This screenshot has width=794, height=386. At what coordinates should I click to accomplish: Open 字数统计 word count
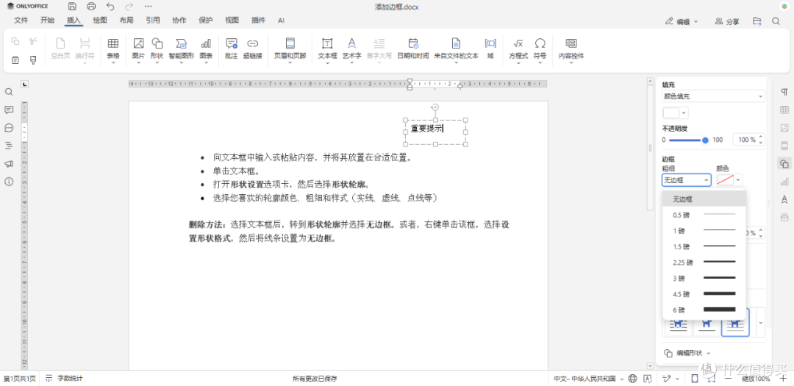click(64, 379)
